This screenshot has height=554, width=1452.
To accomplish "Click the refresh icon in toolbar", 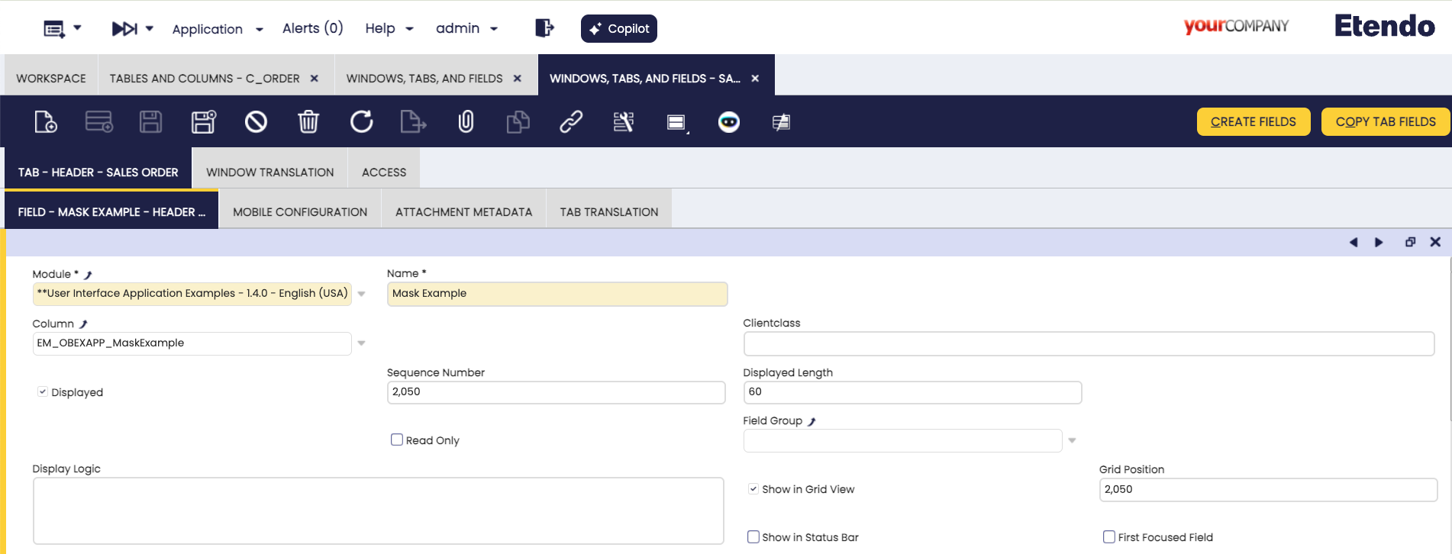I will [361, 122].
